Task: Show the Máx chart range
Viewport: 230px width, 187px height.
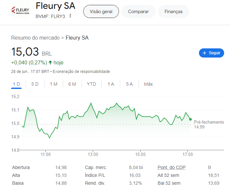Action: pos(148,84)
